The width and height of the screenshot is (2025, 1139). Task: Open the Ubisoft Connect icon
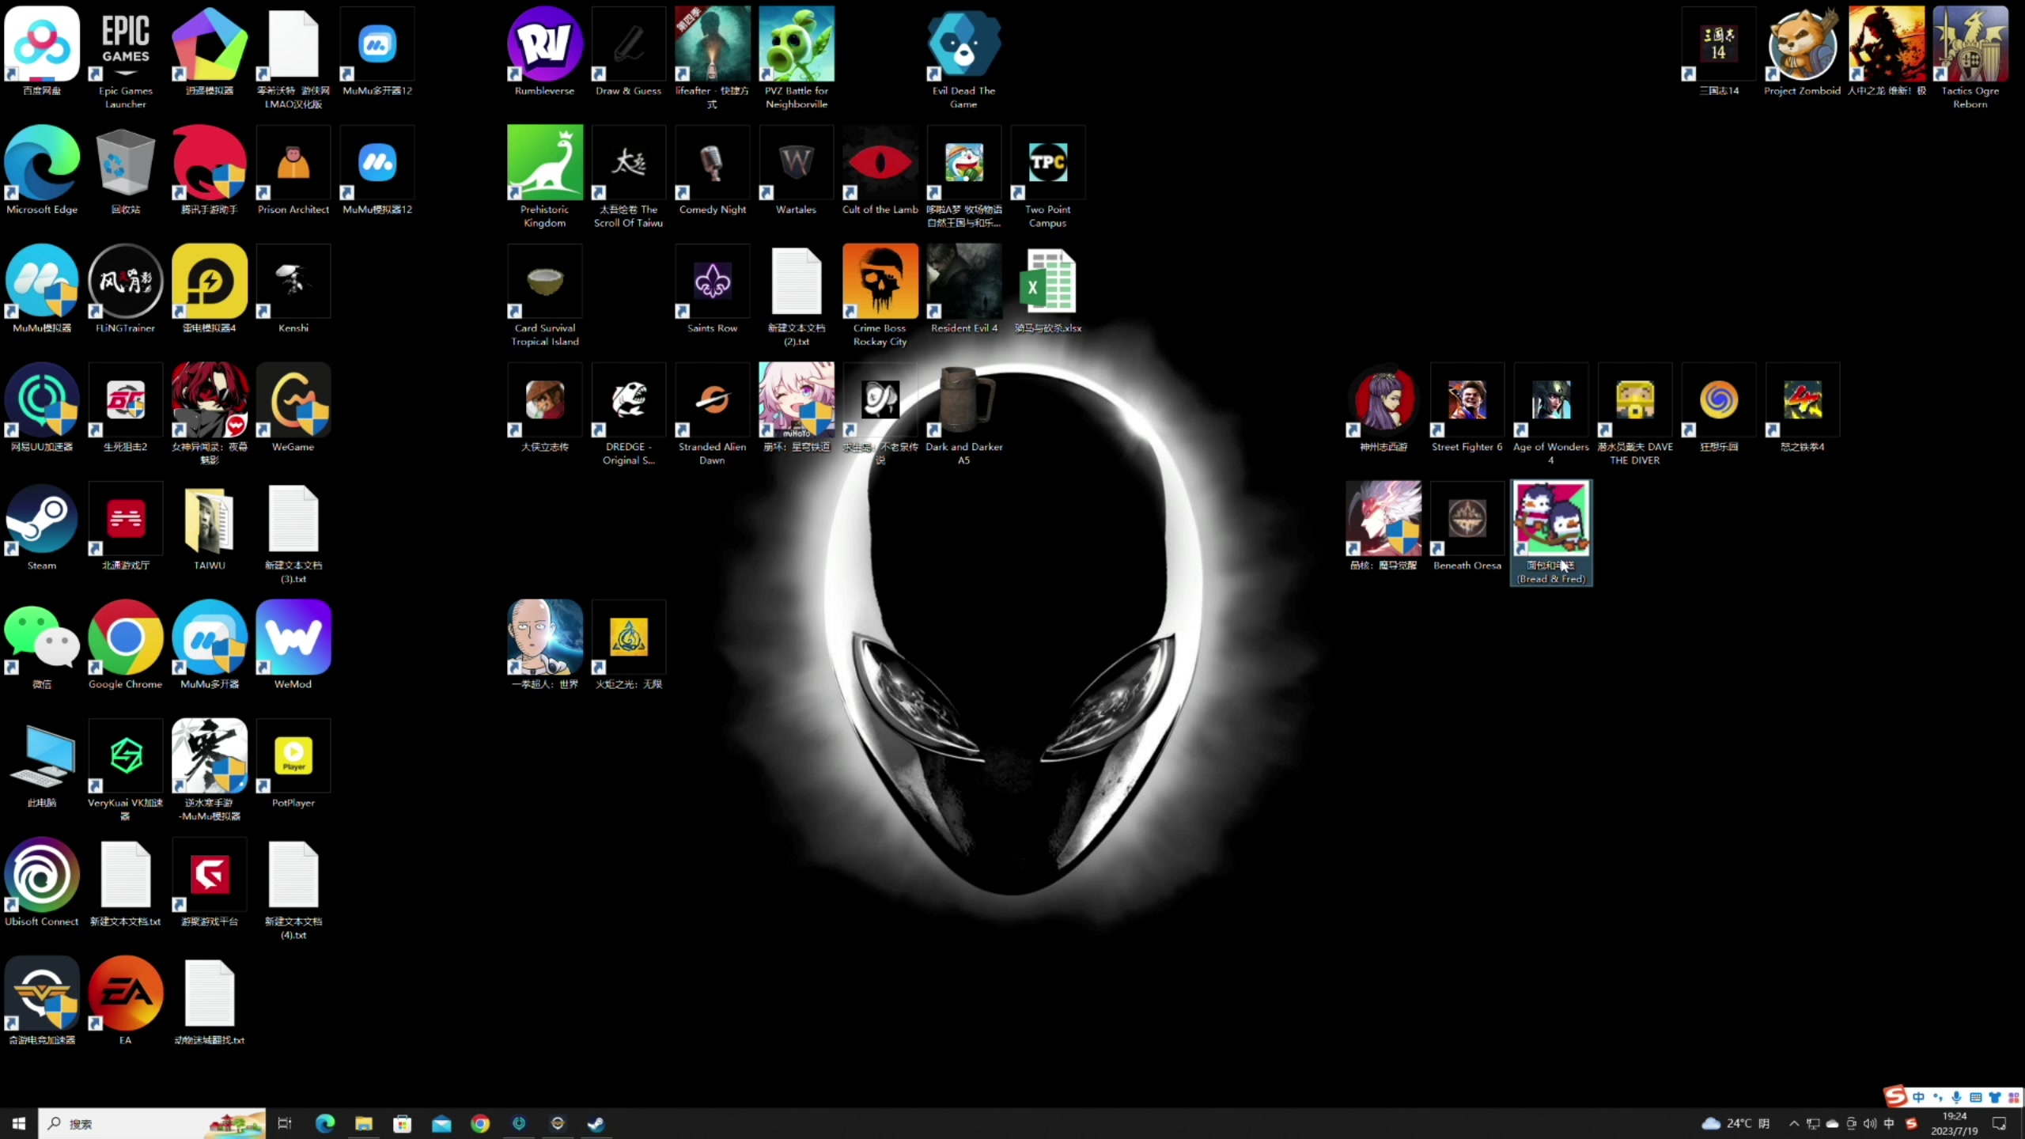pos(42,882)
